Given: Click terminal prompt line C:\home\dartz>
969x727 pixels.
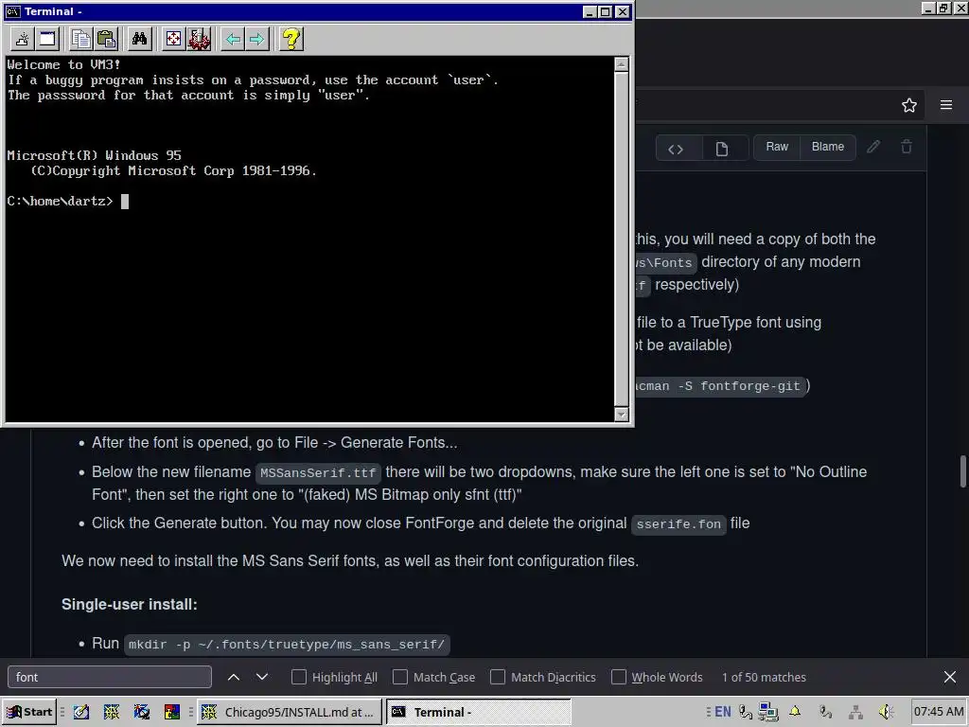Looking at the screenshot, I should tap(60, 201).
